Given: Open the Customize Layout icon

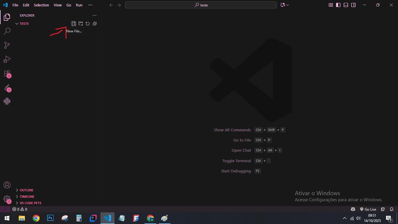Looking at the screenshot, I should (x=331, y=5).
